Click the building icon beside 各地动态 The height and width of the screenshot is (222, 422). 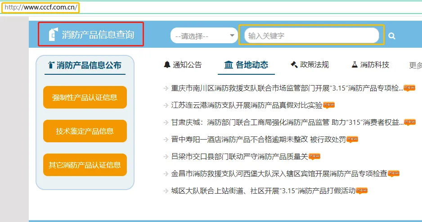(229, 65)
